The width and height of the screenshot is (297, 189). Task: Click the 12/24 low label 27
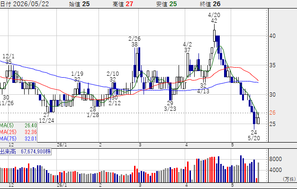tap(46, 115)
